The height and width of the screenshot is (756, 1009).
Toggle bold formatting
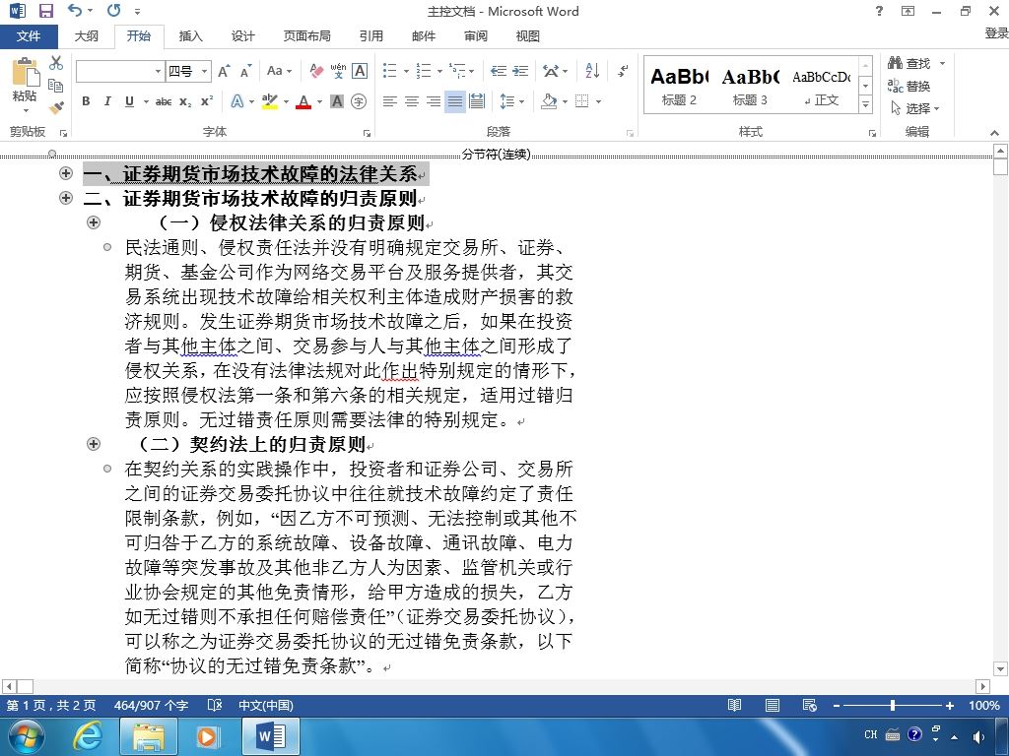click(x=86, y=101)
